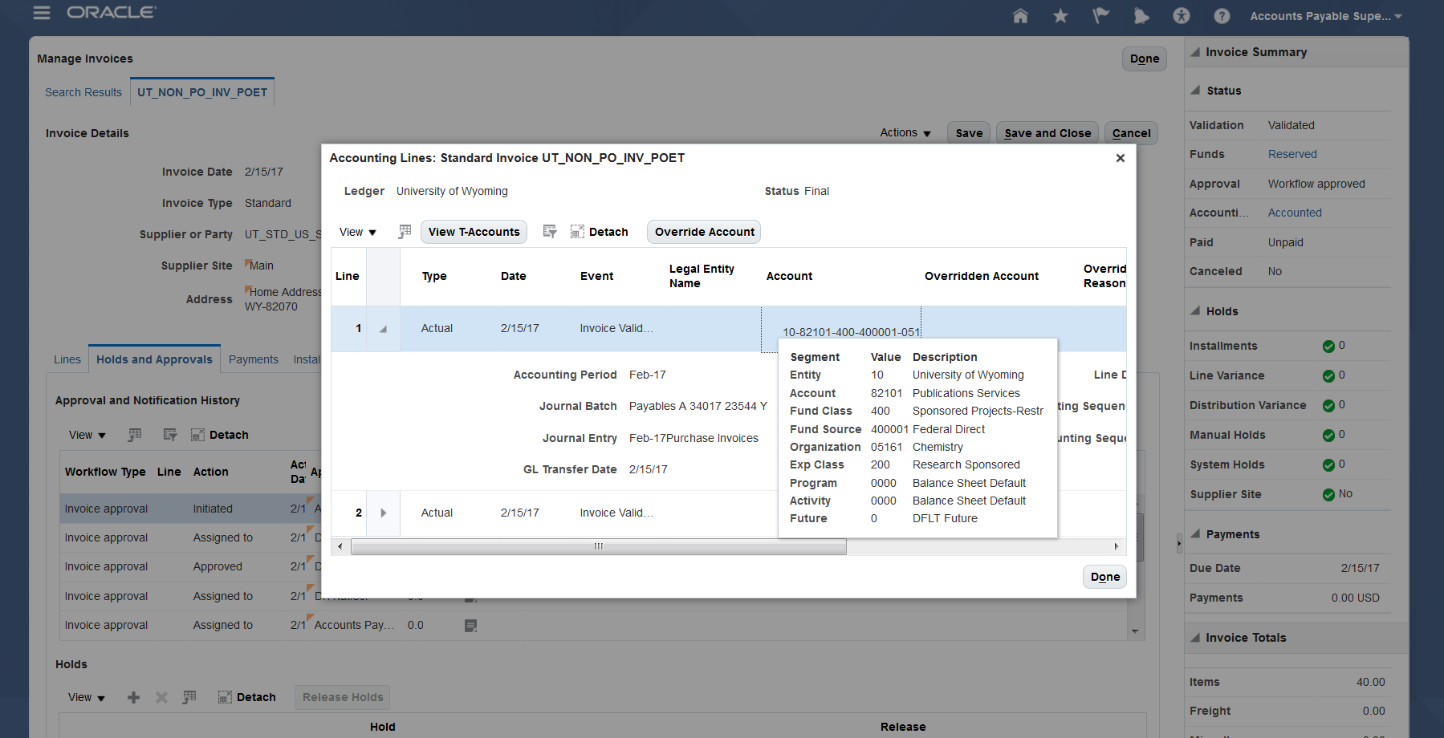1444x738 pixels.
Task: Click Cancel button
Action: pos(1132,133)
